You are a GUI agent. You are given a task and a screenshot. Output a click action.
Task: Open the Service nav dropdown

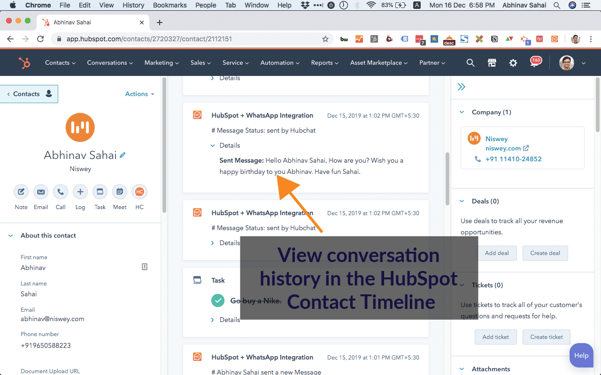[236, 63]
